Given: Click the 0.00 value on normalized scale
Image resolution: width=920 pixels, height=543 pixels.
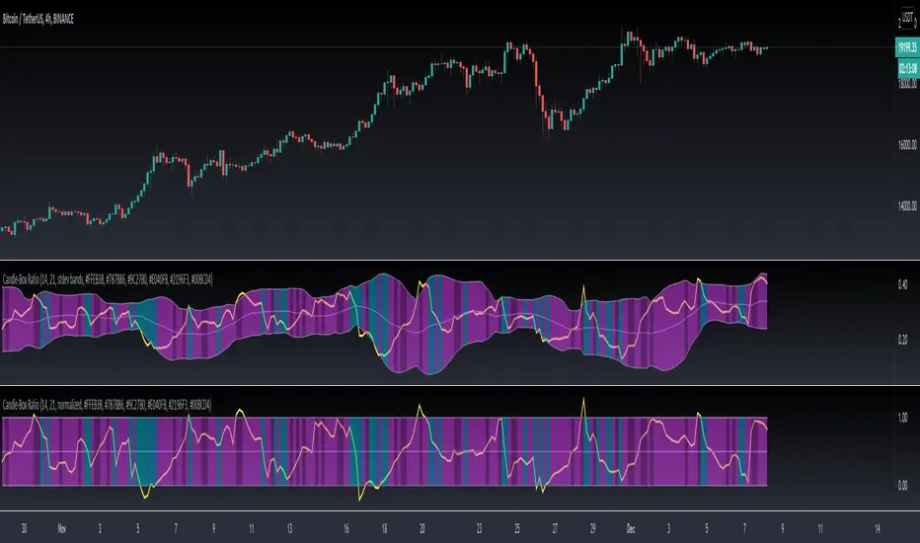Looking at the screenshot, I should point(902,486).
